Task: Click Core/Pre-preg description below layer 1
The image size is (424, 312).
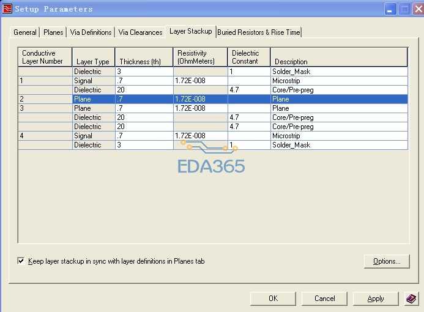Action: click(339, 90)
